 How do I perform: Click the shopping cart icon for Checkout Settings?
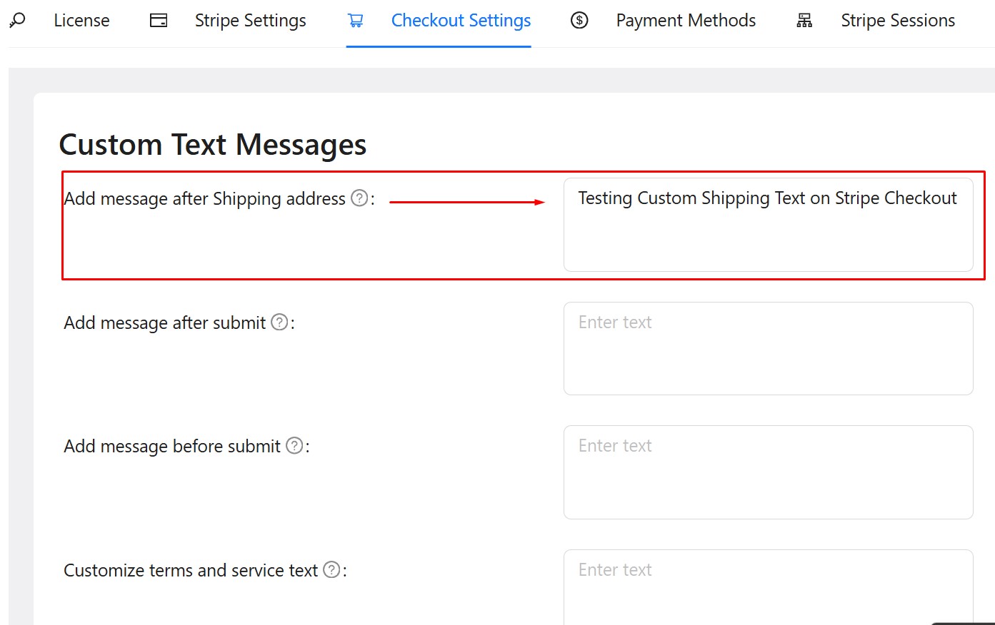click(355, 21)
